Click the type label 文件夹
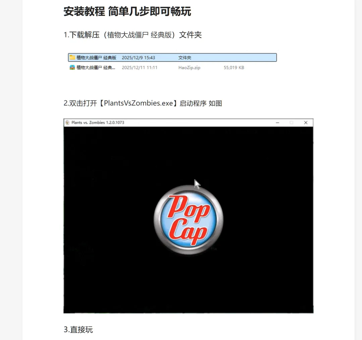The height and width of the screenshot is (340, 362). (185, 58)
